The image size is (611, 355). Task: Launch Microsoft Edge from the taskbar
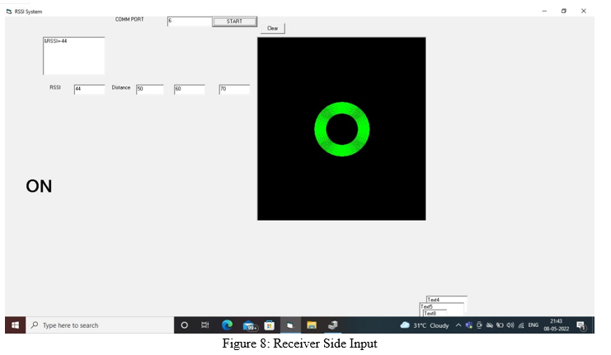pos(227,325)
